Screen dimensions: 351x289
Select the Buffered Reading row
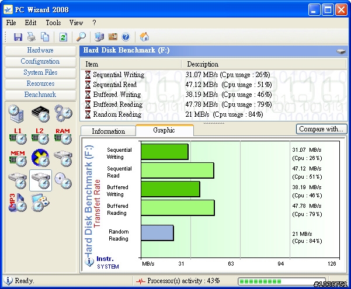[213, 105]
